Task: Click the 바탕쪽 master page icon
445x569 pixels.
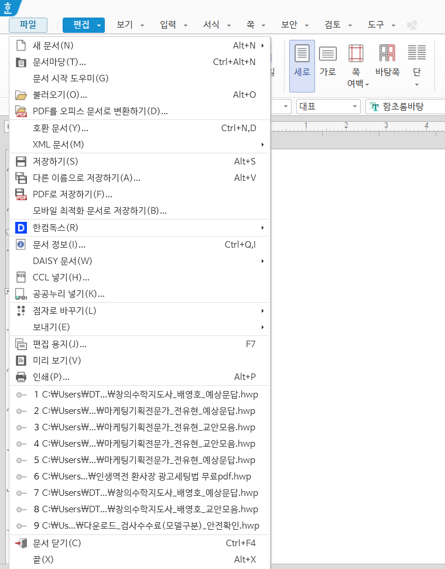Action: [387, 53]
